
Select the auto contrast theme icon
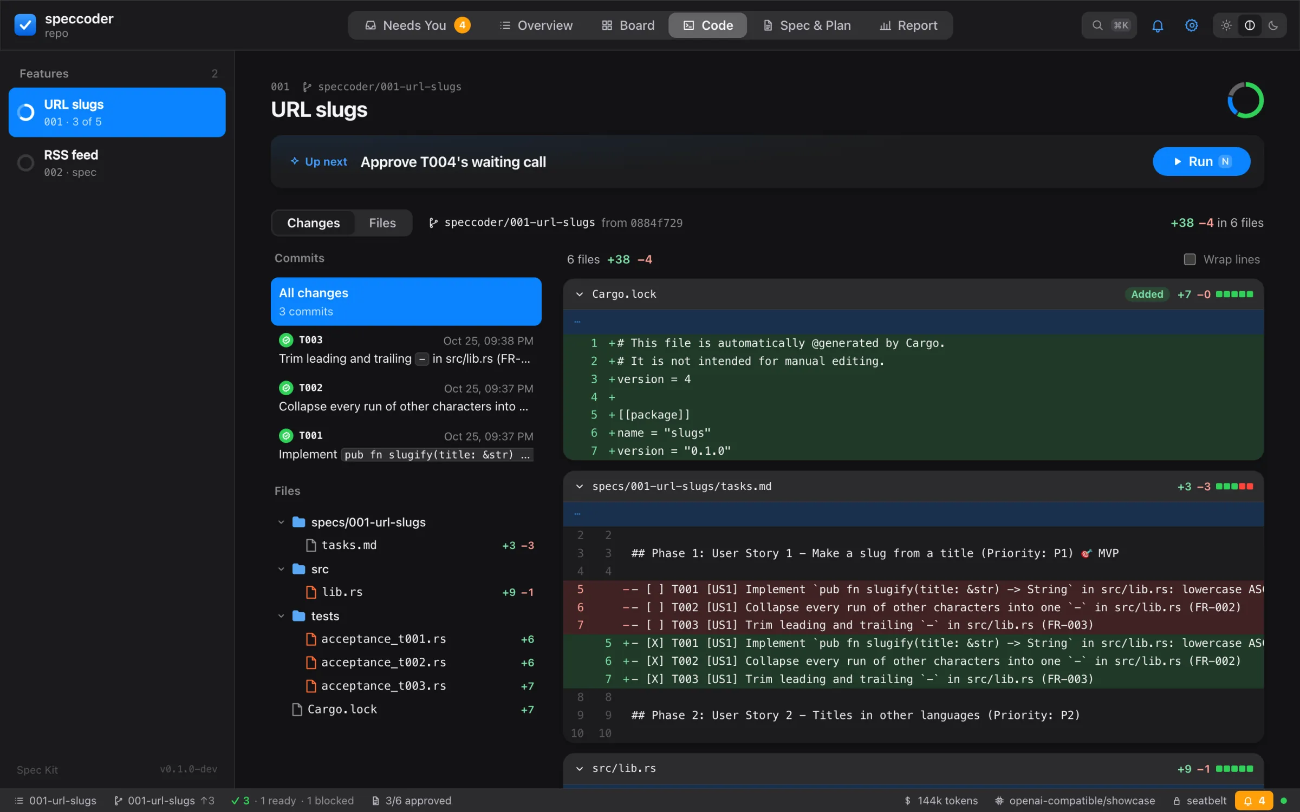click(1250, 25)
